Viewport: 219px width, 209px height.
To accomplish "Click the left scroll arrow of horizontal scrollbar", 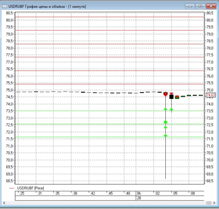I will coord(4,203).
